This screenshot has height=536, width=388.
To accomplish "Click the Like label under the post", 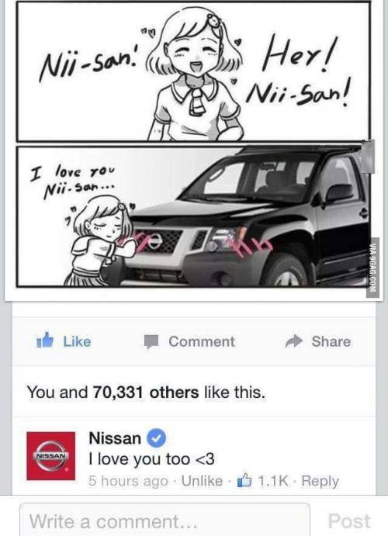I will pos(78,341).
